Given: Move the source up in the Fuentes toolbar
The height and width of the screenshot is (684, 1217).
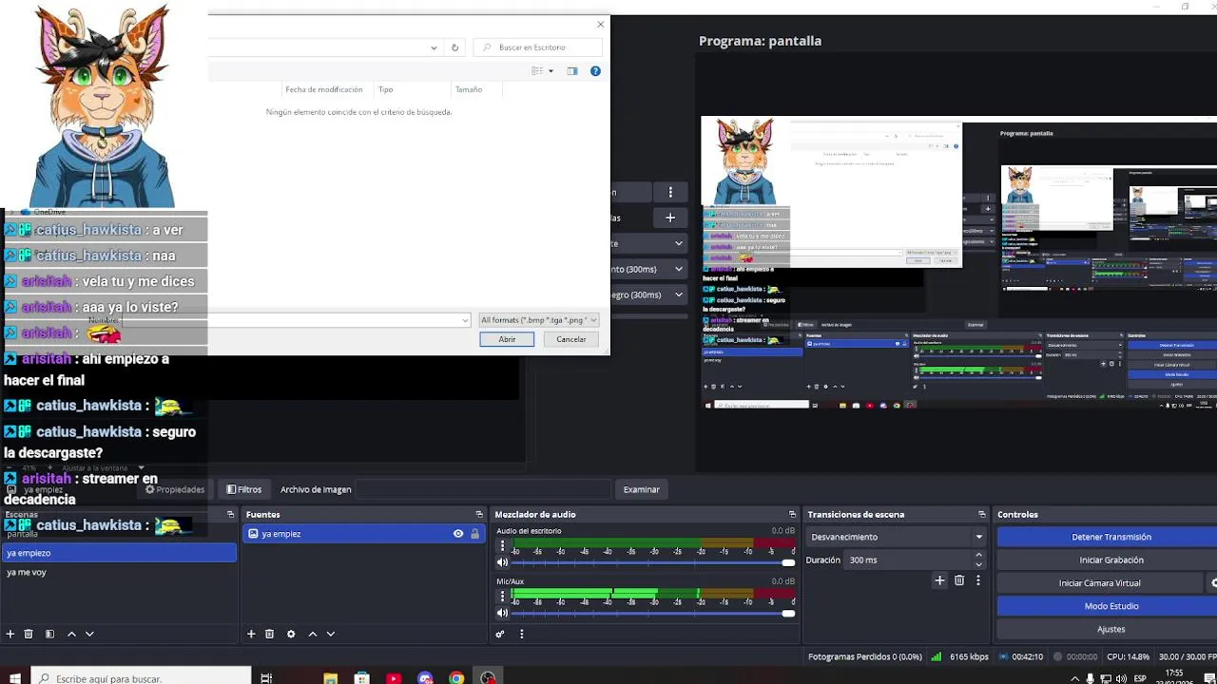Looking at the screenshot, I should coord(313,634).
